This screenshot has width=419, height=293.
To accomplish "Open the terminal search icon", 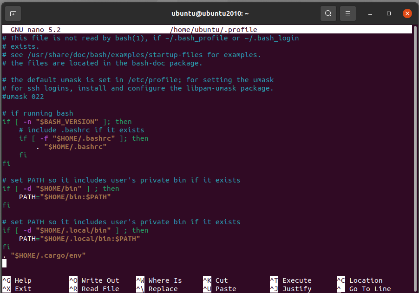I will pos(328,13).
